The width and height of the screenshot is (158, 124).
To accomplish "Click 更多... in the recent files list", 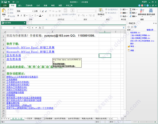I will click(133, 44).
